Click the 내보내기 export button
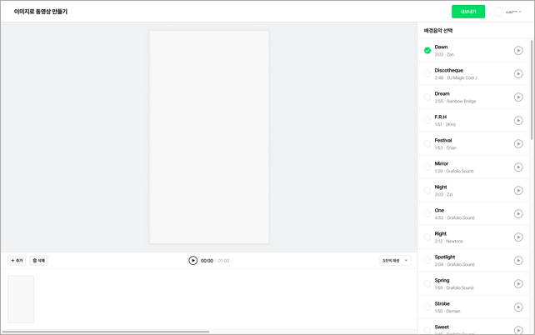Image resolution: width=535 pixels, height=335 pixels. pos(467,12)
